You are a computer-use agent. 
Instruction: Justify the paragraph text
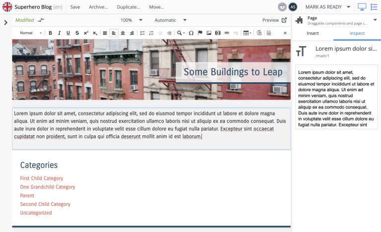point(105,33)
